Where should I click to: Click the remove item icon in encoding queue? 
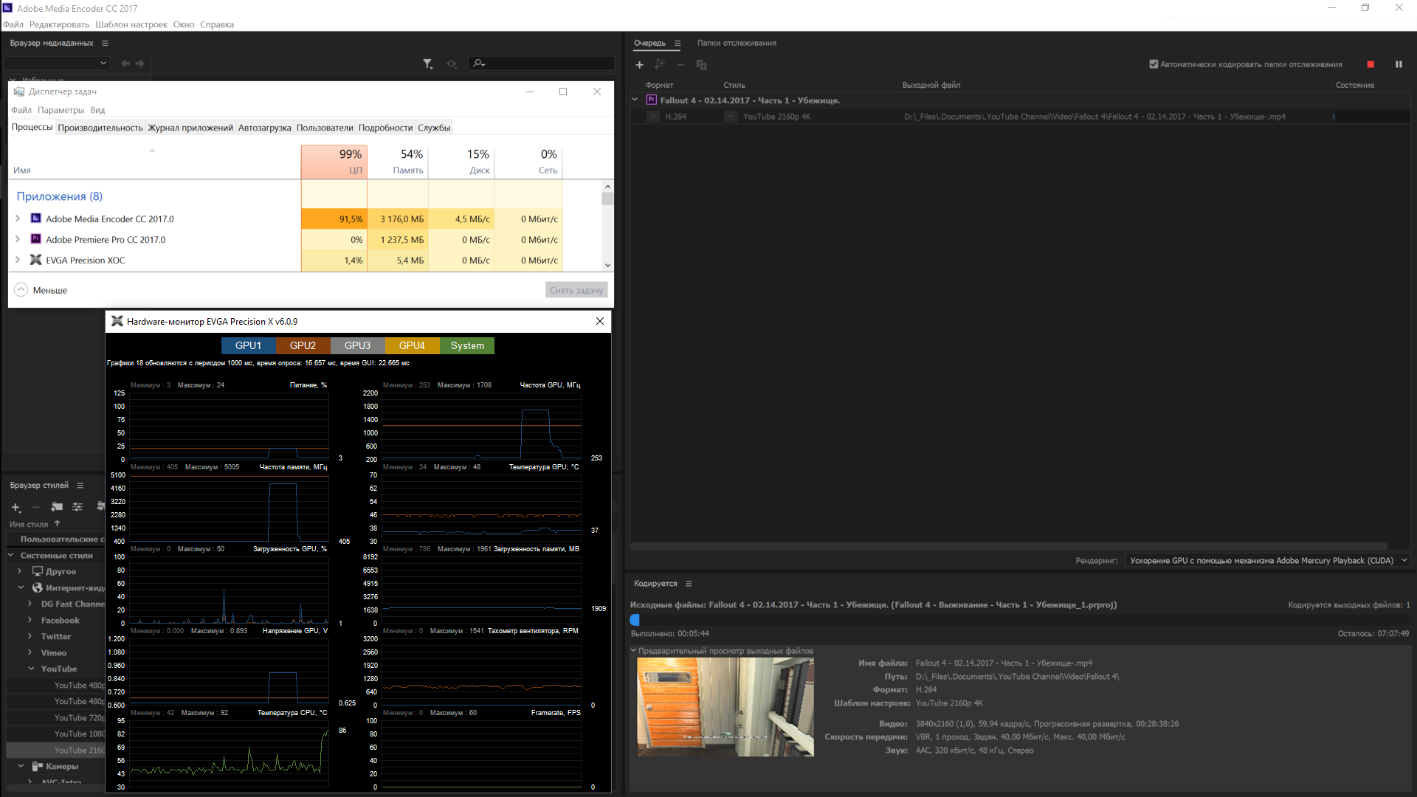click(681, 64)
